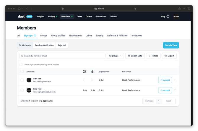
Task: Show browser tab overview icon
Action: click(189, 9)
